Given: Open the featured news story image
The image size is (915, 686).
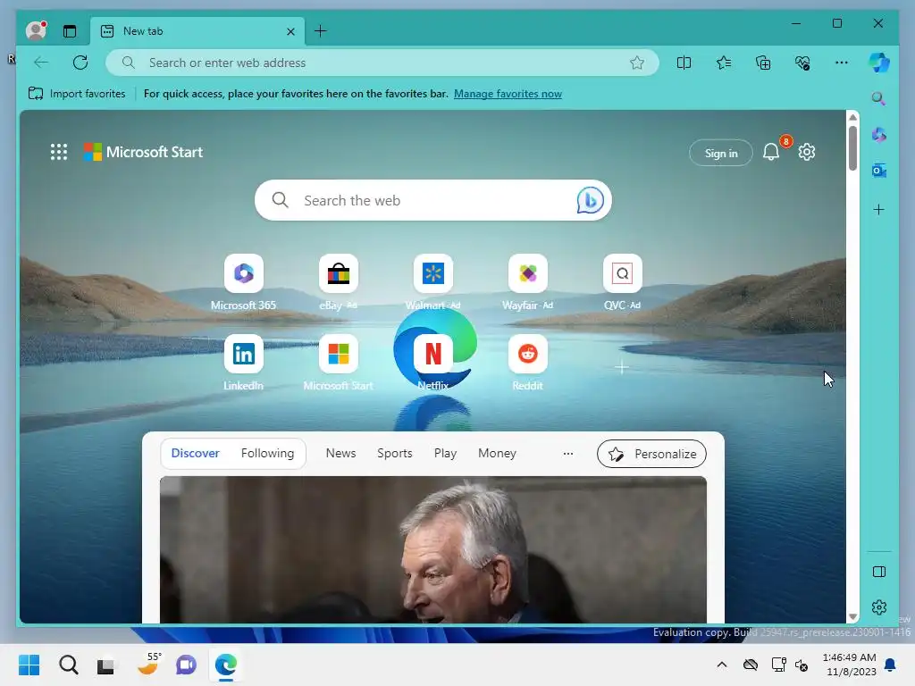Looking at the screenshot, I should tap(433, 549).
